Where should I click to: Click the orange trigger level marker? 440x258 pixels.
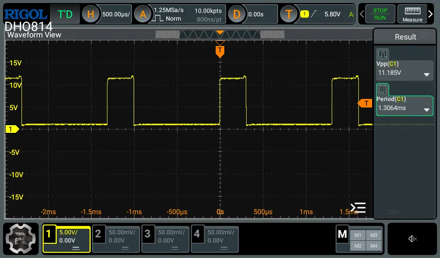pyautogui.click(x=365, y=103)
